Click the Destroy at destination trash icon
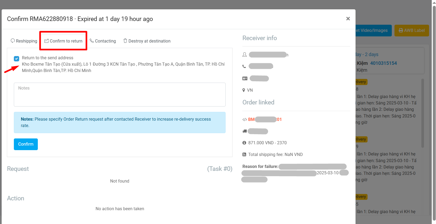436x224 pixels. point(125,41)
